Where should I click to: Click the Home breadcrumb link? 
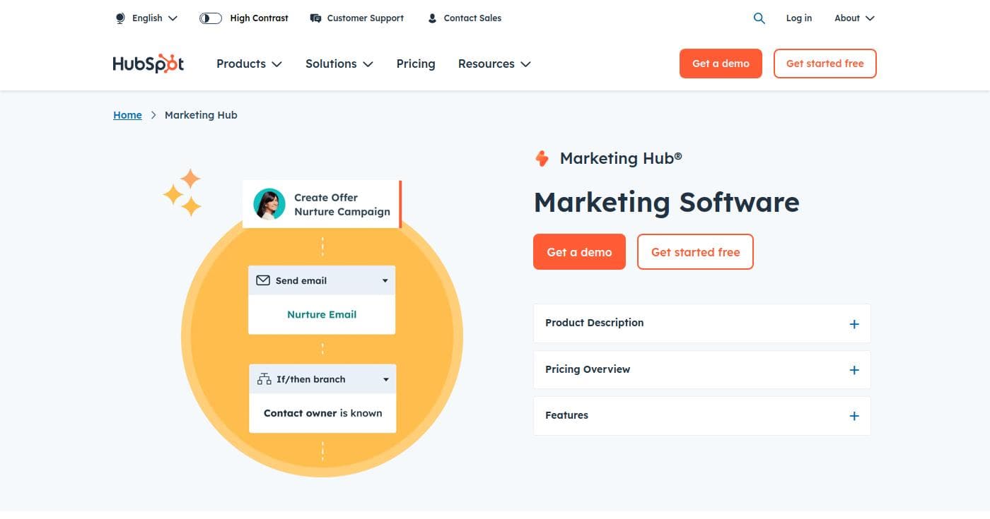coord(127,114)
